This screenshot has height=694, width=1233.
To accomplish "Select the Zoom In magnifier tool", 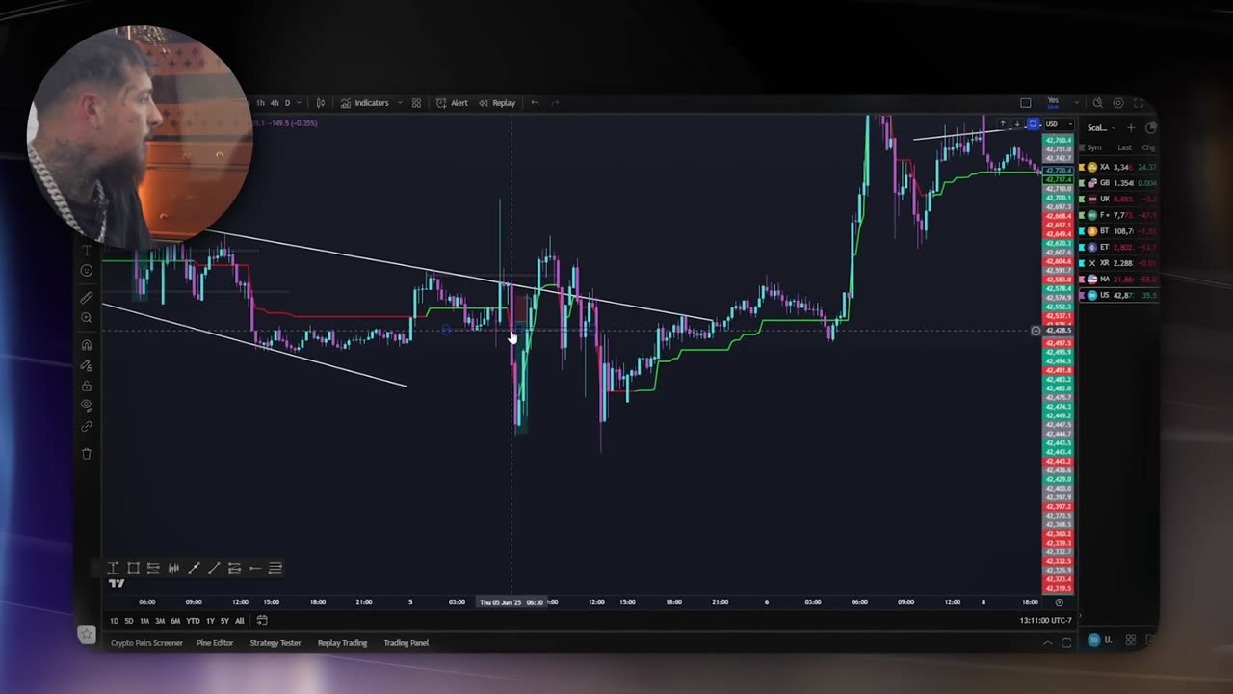I will coord(87,318).
